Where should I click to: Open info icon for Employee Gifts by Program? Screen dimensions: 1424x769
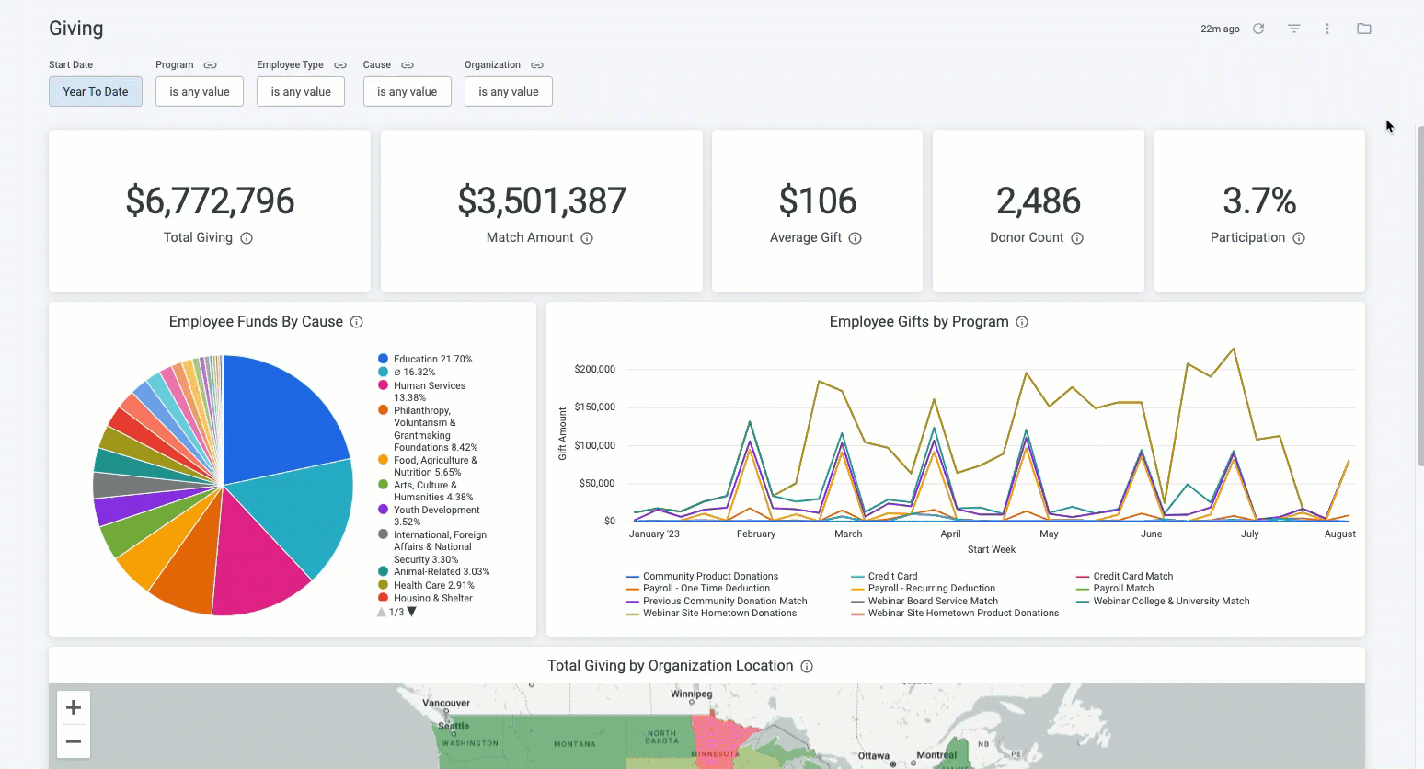1022,322
